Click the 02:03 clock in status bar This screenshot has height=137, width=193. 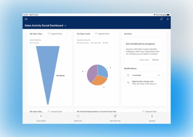point(26,15)
